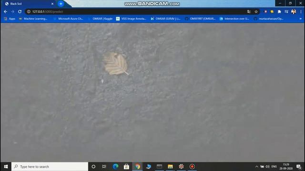Screen dimensions: 305x171
Task: Open the Chrome profile avatar
Action: [294, 11]
